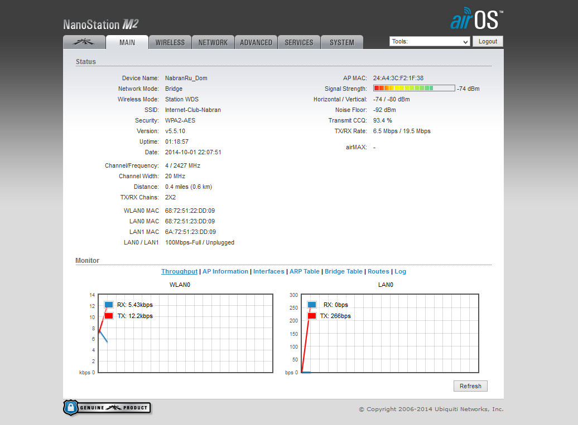Click the Signal Strength bar

pos(413,88)
